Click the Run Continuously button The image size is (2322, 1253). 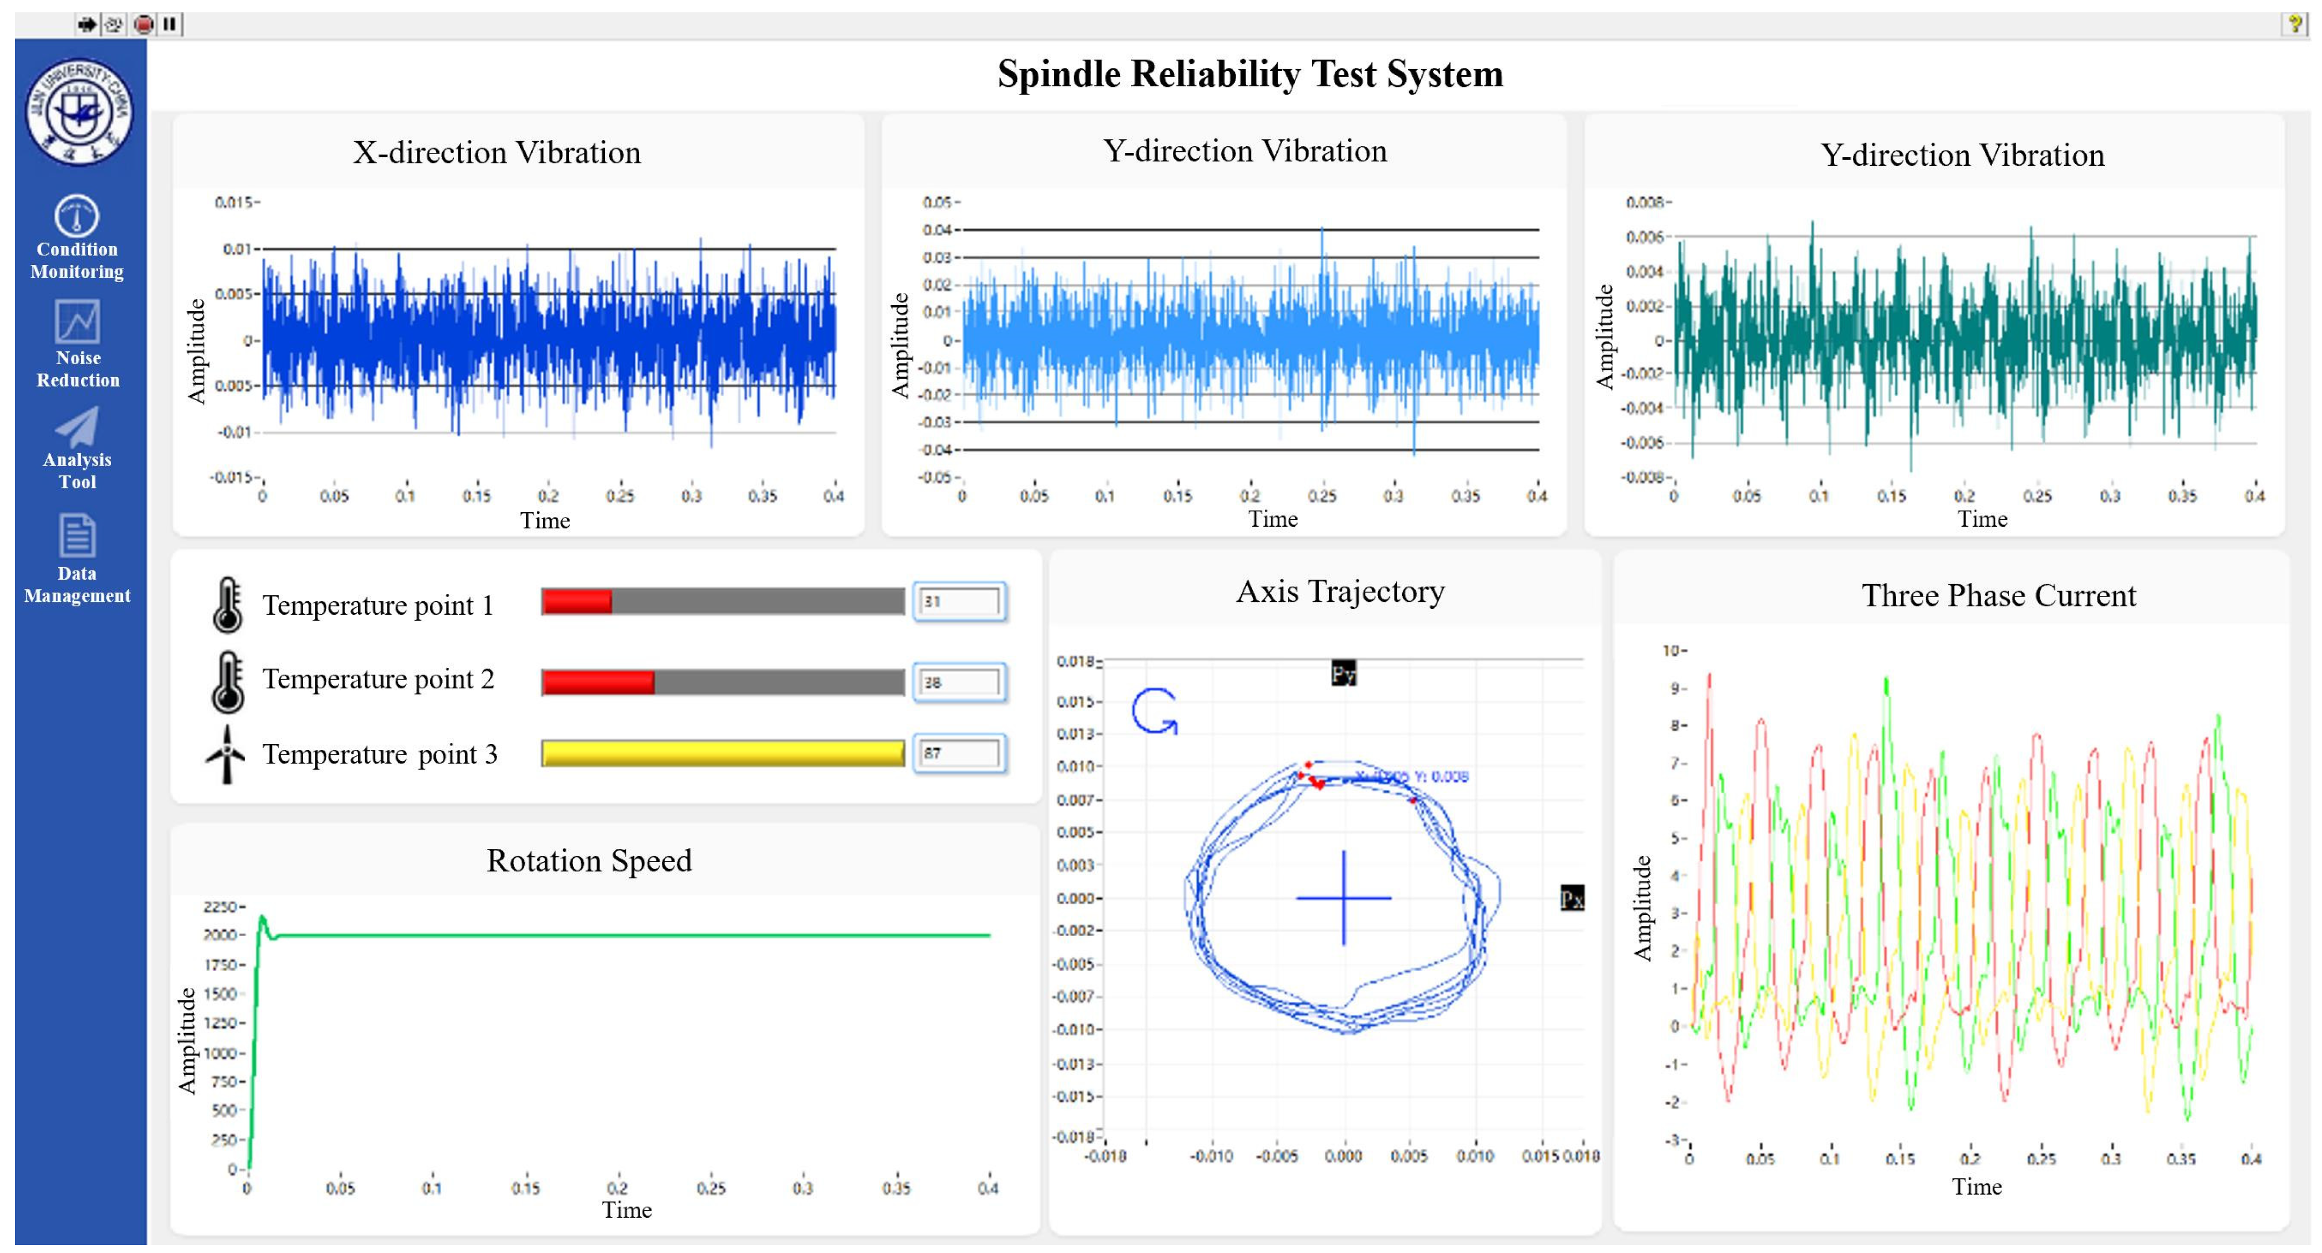(114, 24)
